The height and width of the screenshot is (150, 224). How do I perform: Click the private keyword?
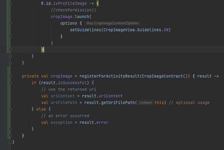[30, 76]
